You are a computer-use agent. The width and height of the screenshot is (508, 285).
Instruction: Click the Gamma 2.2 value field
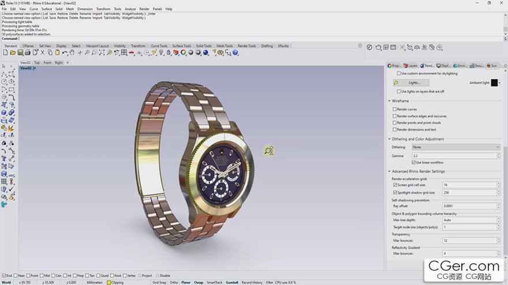point(454,156)
